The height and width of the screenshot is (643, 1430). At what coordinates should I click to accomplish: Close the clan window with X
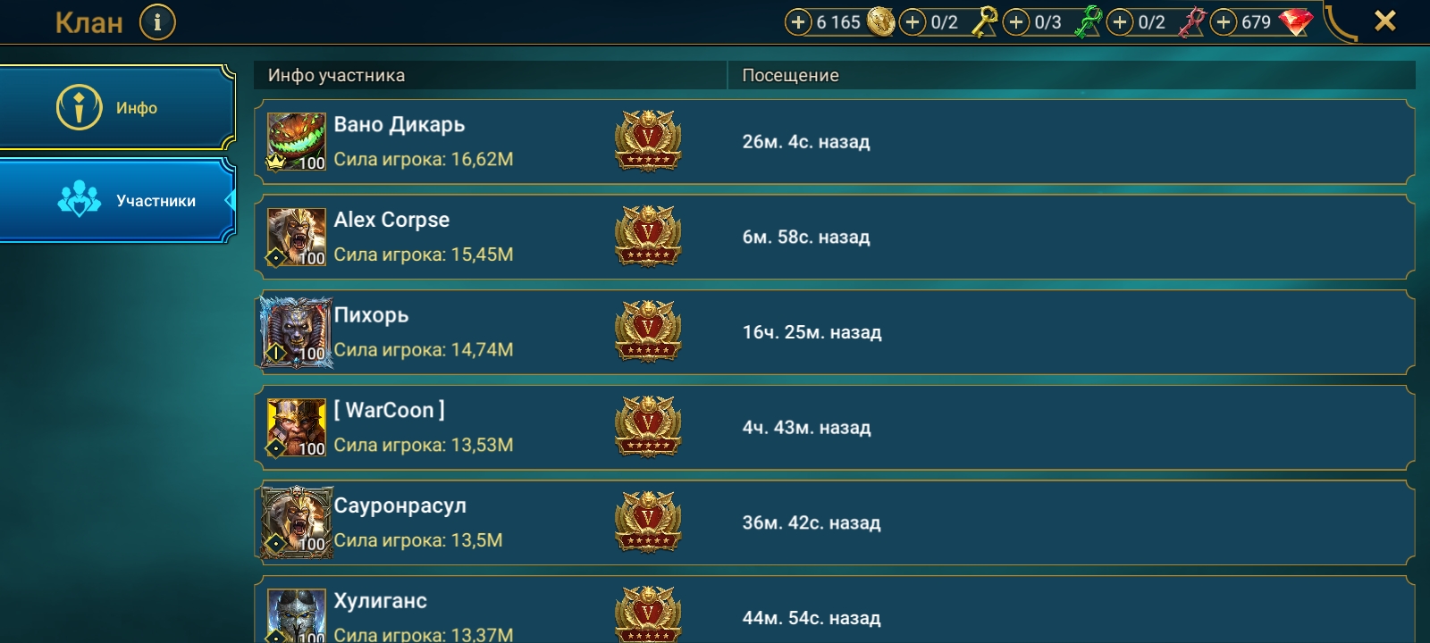(1384, 21)
